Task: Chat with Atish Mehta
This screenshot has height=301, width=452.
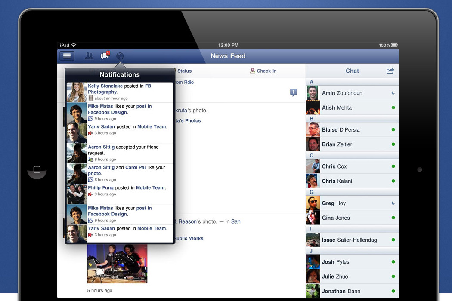Action: point(352,107)
